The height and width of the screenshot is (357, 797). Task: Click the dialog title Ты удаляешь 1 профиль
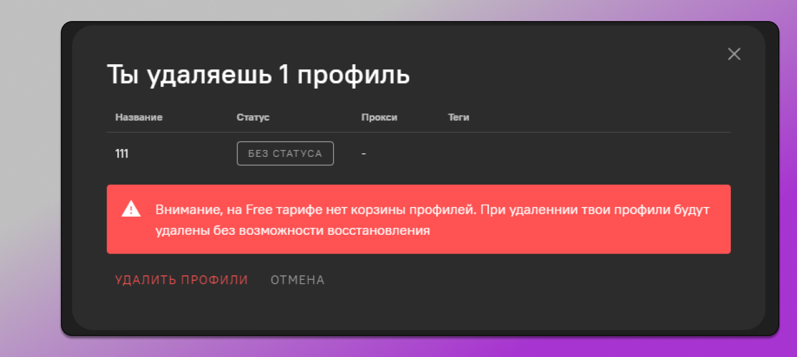258,75
